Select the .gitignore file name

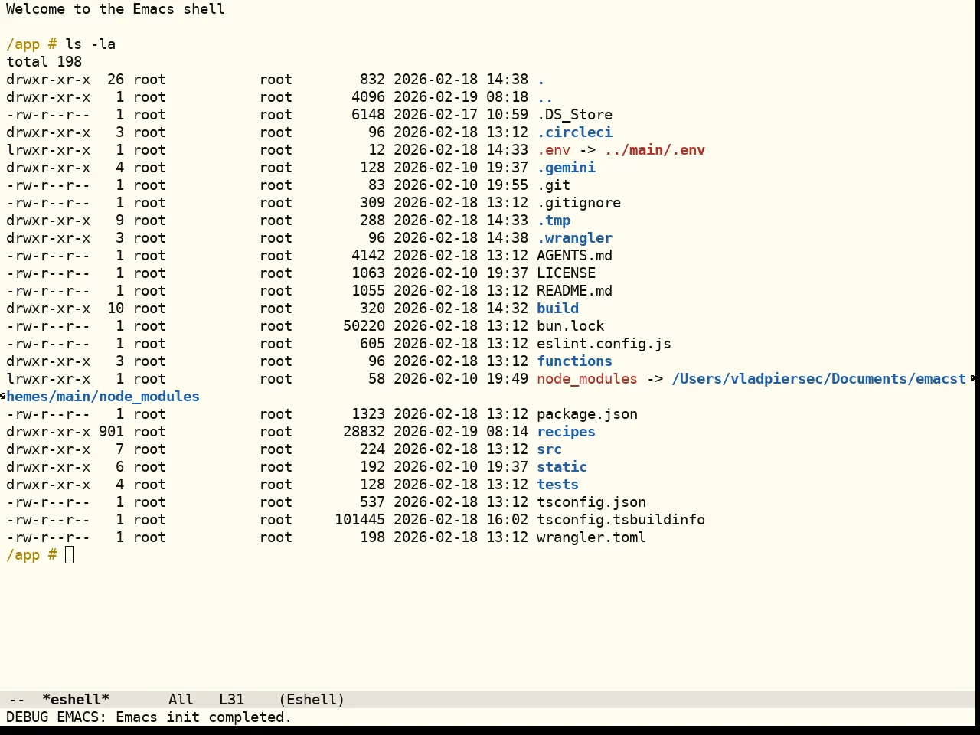(x=579, y=203)
